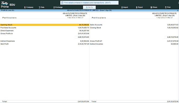This screenshot has height=103, width=179.
Task: Select the Direct Expenses row
Action: click(x=45, y=31)
